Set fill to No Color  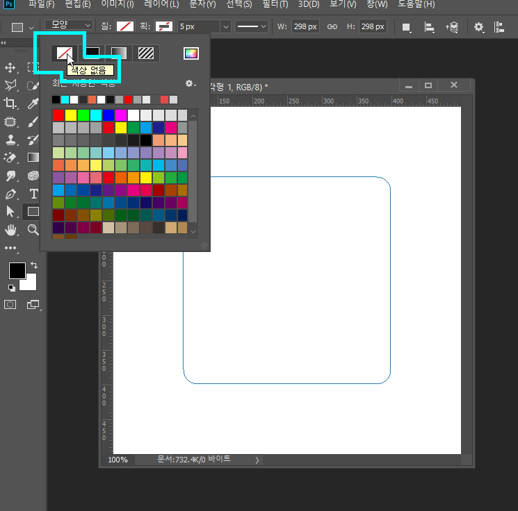tap(65, 53)
